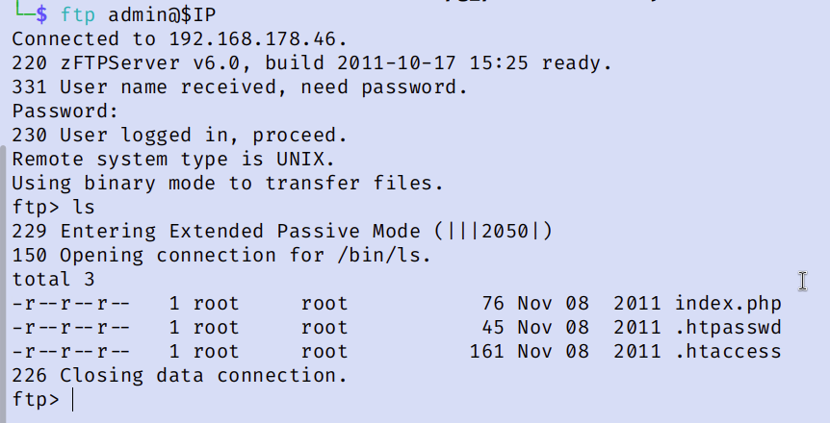
Task: Click the '226 Closing data connection.' line
Action: (x=179, y=375)
